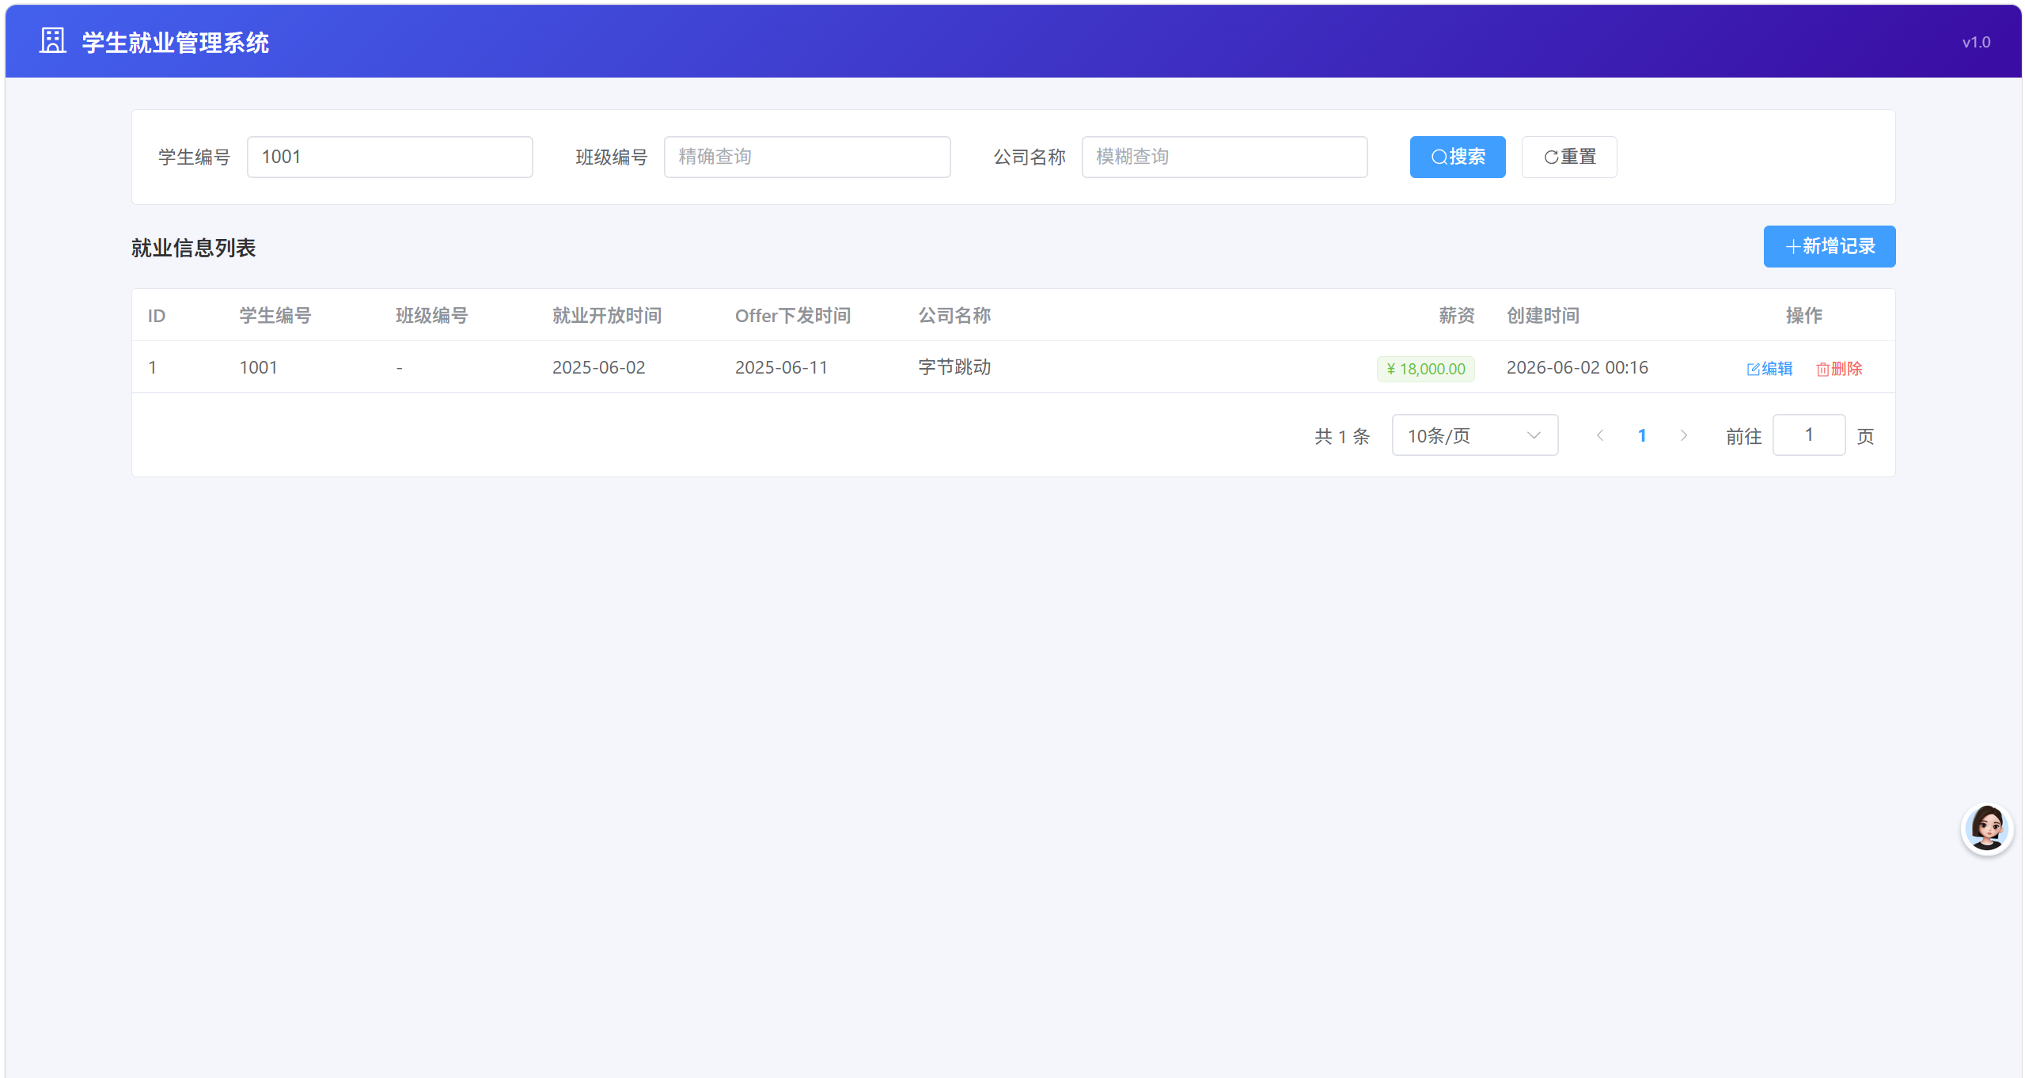Click the building logo icon in header
This screenshot has height=1078, width=2025.
(52, 41)
